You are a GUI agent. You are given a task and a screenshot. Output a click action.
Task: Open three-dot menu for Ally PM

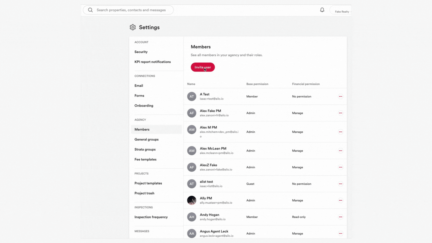coord(340,200)
